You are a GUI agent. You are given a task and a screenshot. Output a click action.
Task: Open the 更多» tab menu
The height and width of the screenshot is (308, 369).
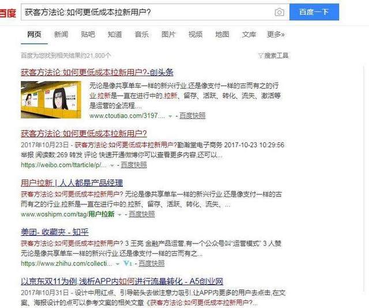pyautogui.click(x=276, y=35)
